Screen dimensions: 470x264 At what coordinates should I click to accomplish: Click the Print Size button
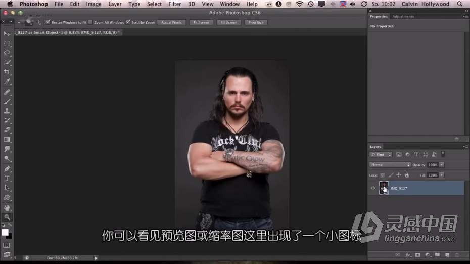(256, 22)
